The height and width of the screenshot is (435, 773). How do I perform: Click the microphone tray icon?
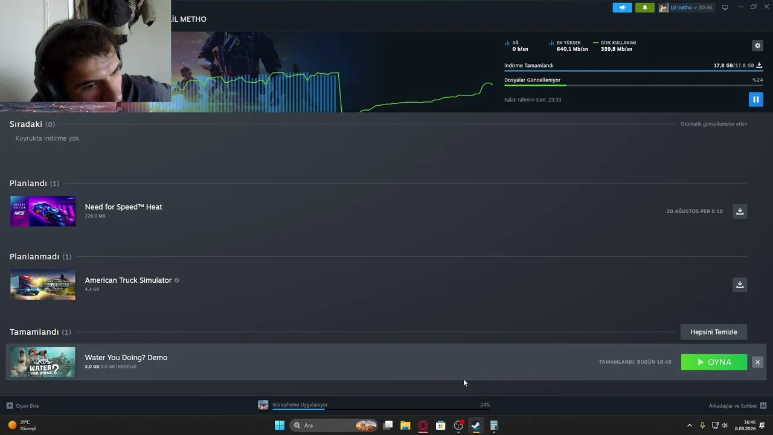coord(702,425)
